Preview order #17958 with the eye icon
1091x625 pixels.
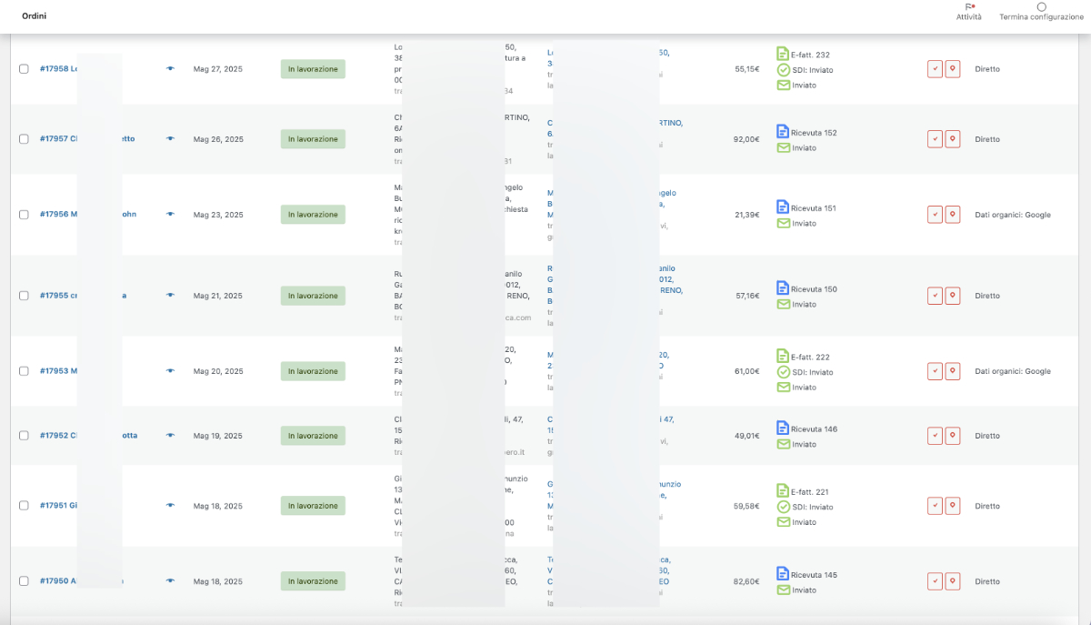pyautogui.click(x=170, y=69)
